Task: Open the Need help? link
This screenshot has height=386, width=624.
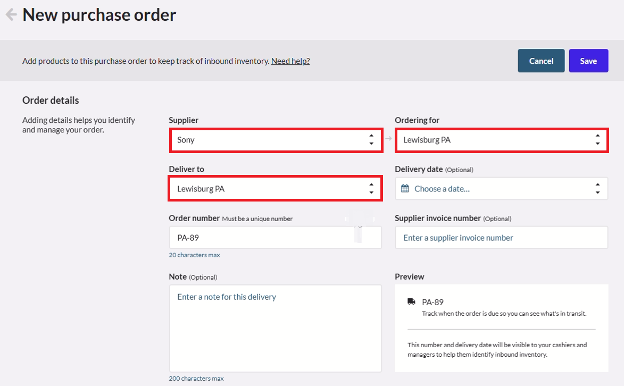Action: coord(290,61)
